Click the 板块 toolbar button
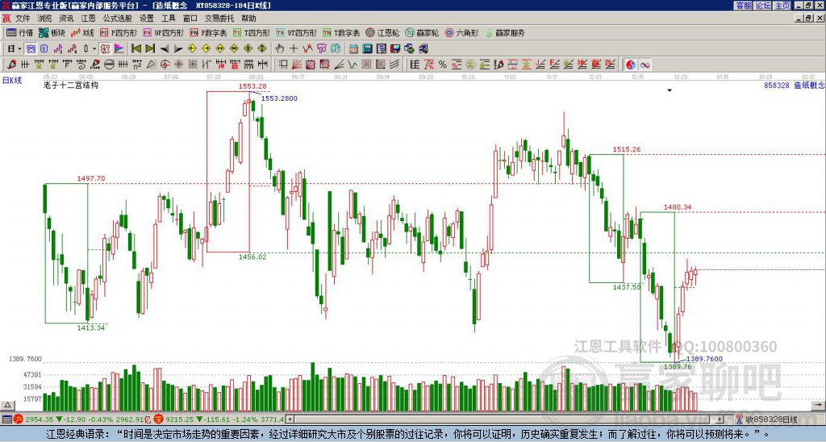The image size is (826, 442). (52, 32)
